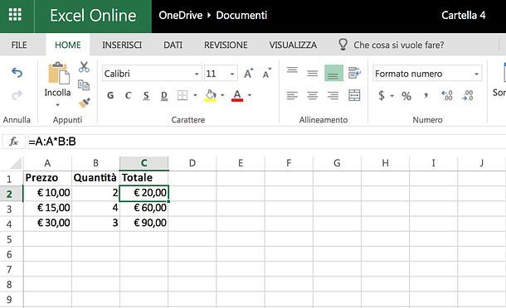Copy selection with the copy icon

click(x=84, y=85)
